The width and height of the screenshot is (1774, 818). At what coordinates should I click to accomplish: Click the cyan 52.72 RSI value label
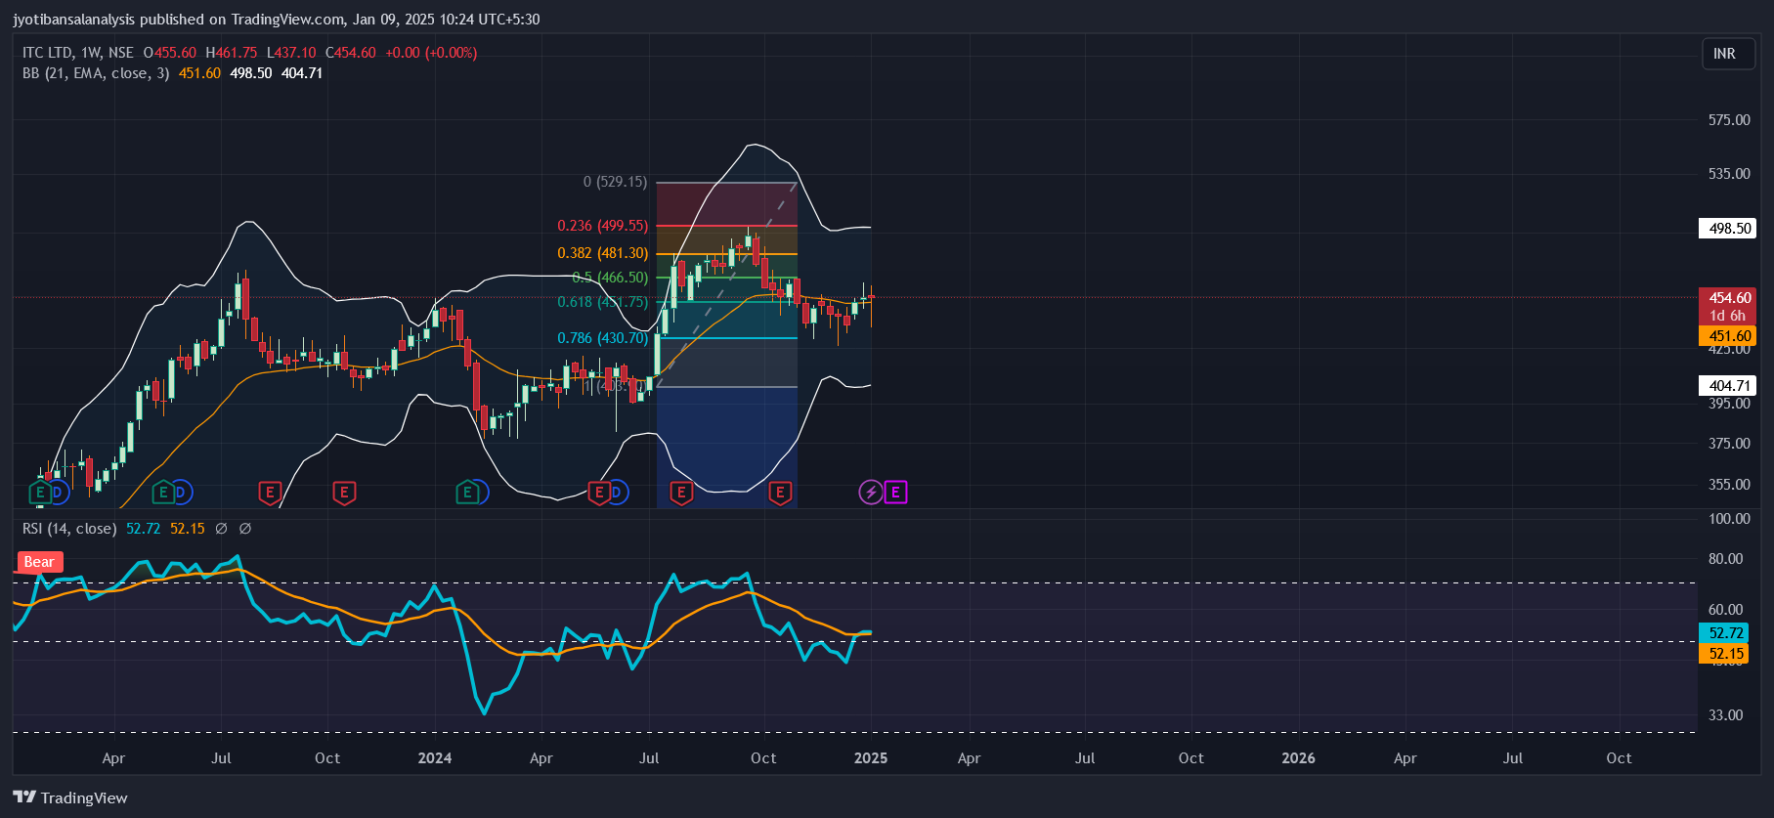(x=1724, y=633)
